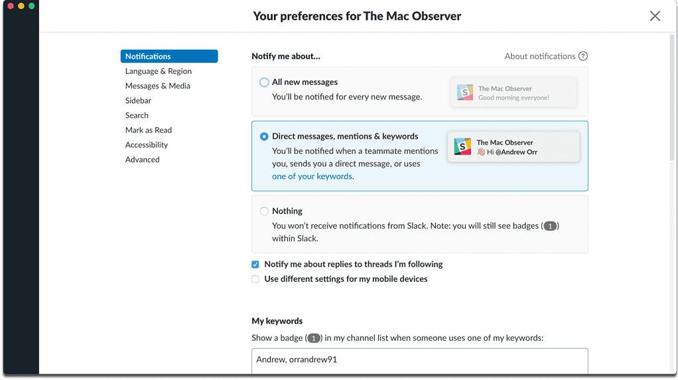Click Slack icon in Good morning everyone preview
678x380 pixels.
[x=465, y=93]
